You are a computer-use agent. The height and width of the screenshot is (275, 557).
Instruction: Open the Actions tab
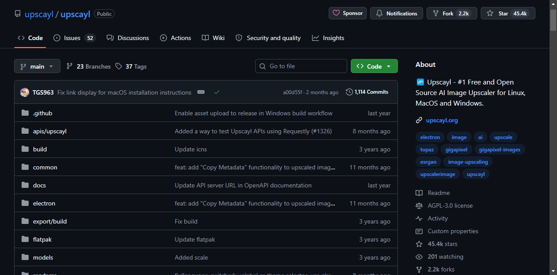tap(175, 38)
